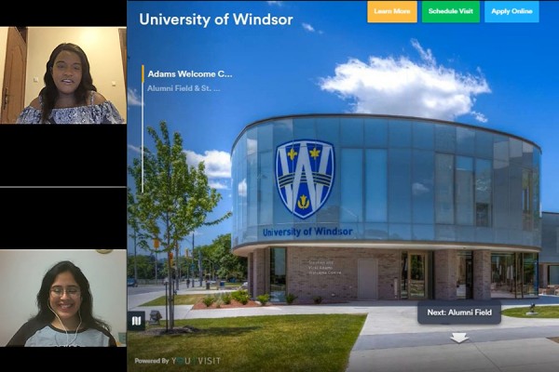Click the yellow active tour stop marker

(143, 73)
